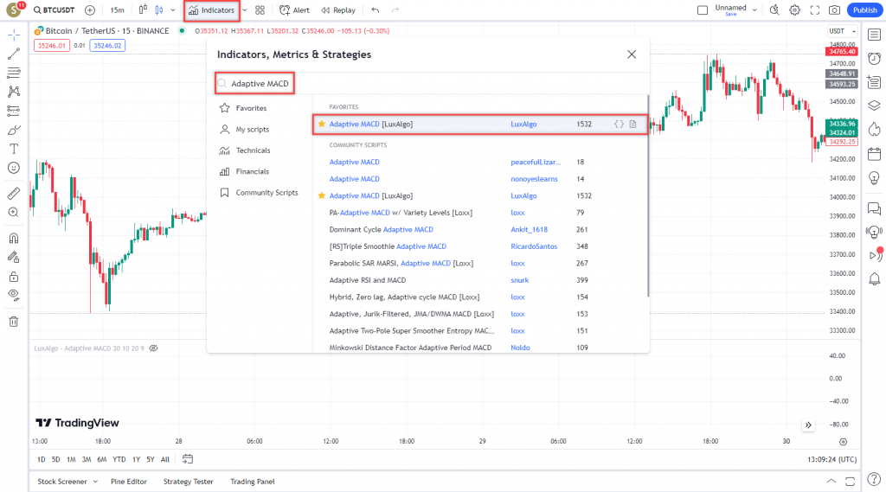886x492 pixels.
Task: Toggle visibility eye on LuxAlgo Adaptive MACD
Action: 153,348
